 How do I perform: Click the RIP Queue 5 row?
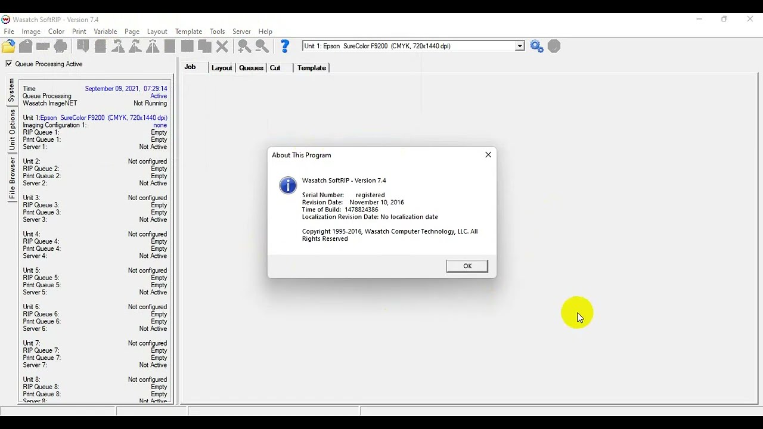pyautogui.click(x=95, y=278)
